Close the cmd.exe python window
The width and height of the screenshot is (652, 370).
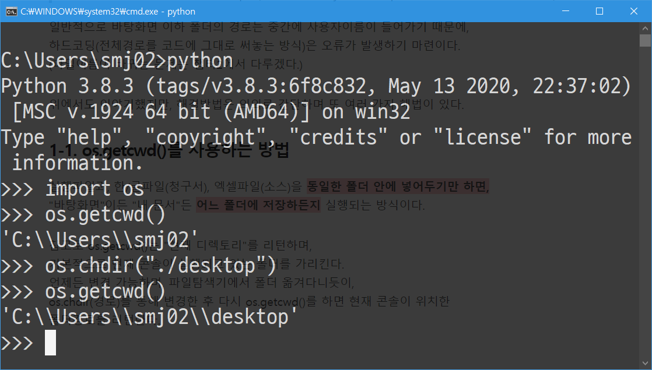634,11
